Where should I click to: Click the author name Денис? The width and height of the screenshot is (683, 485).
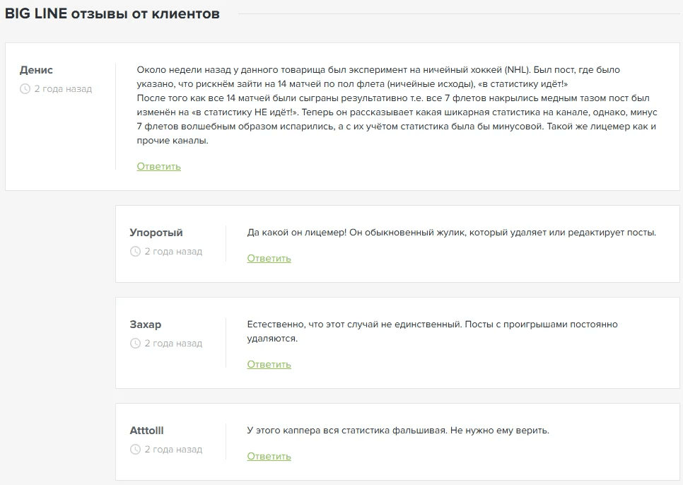point(36,70)
